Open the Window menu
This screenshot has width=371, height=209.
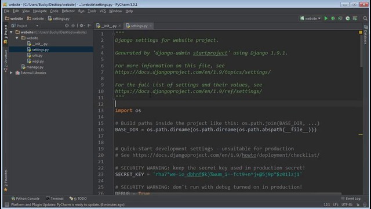[x=115, y=11]
